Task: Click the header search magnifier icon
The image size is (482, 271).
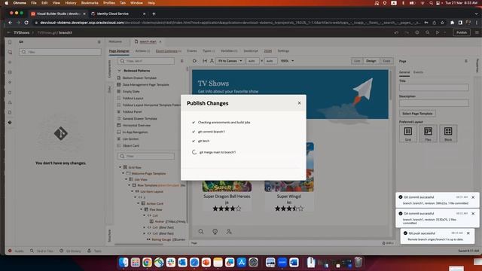Action: pyautogui.click(x=427, y=32)
